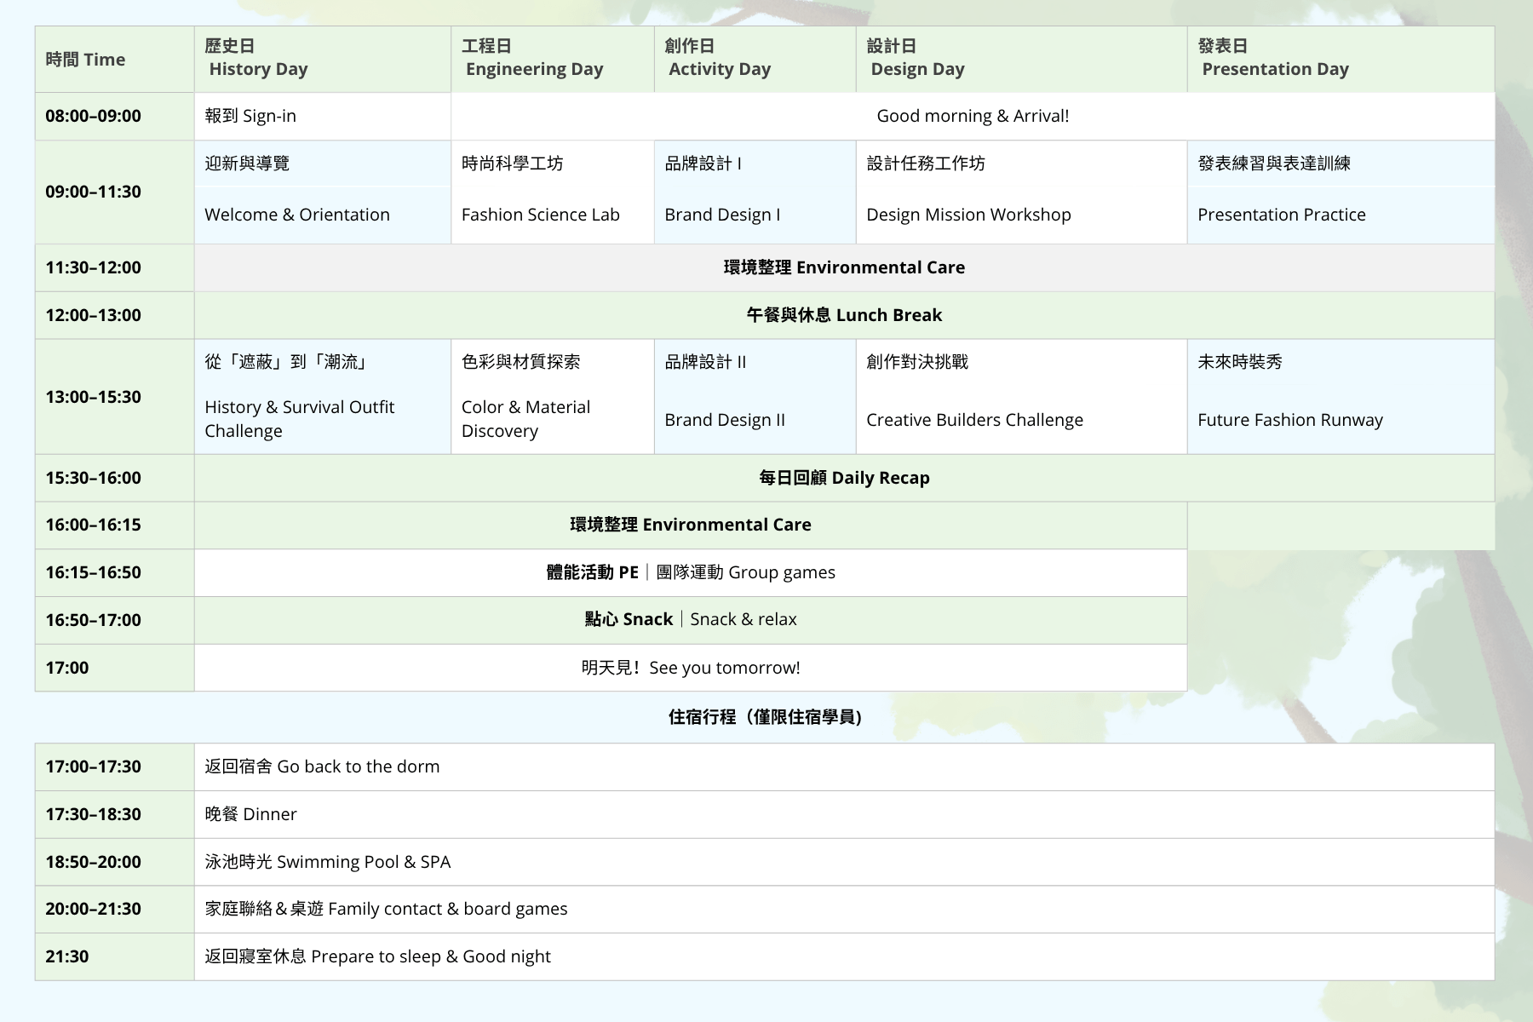
Task: Select the Engineering Day column header
Action: (x=552, y=59)
